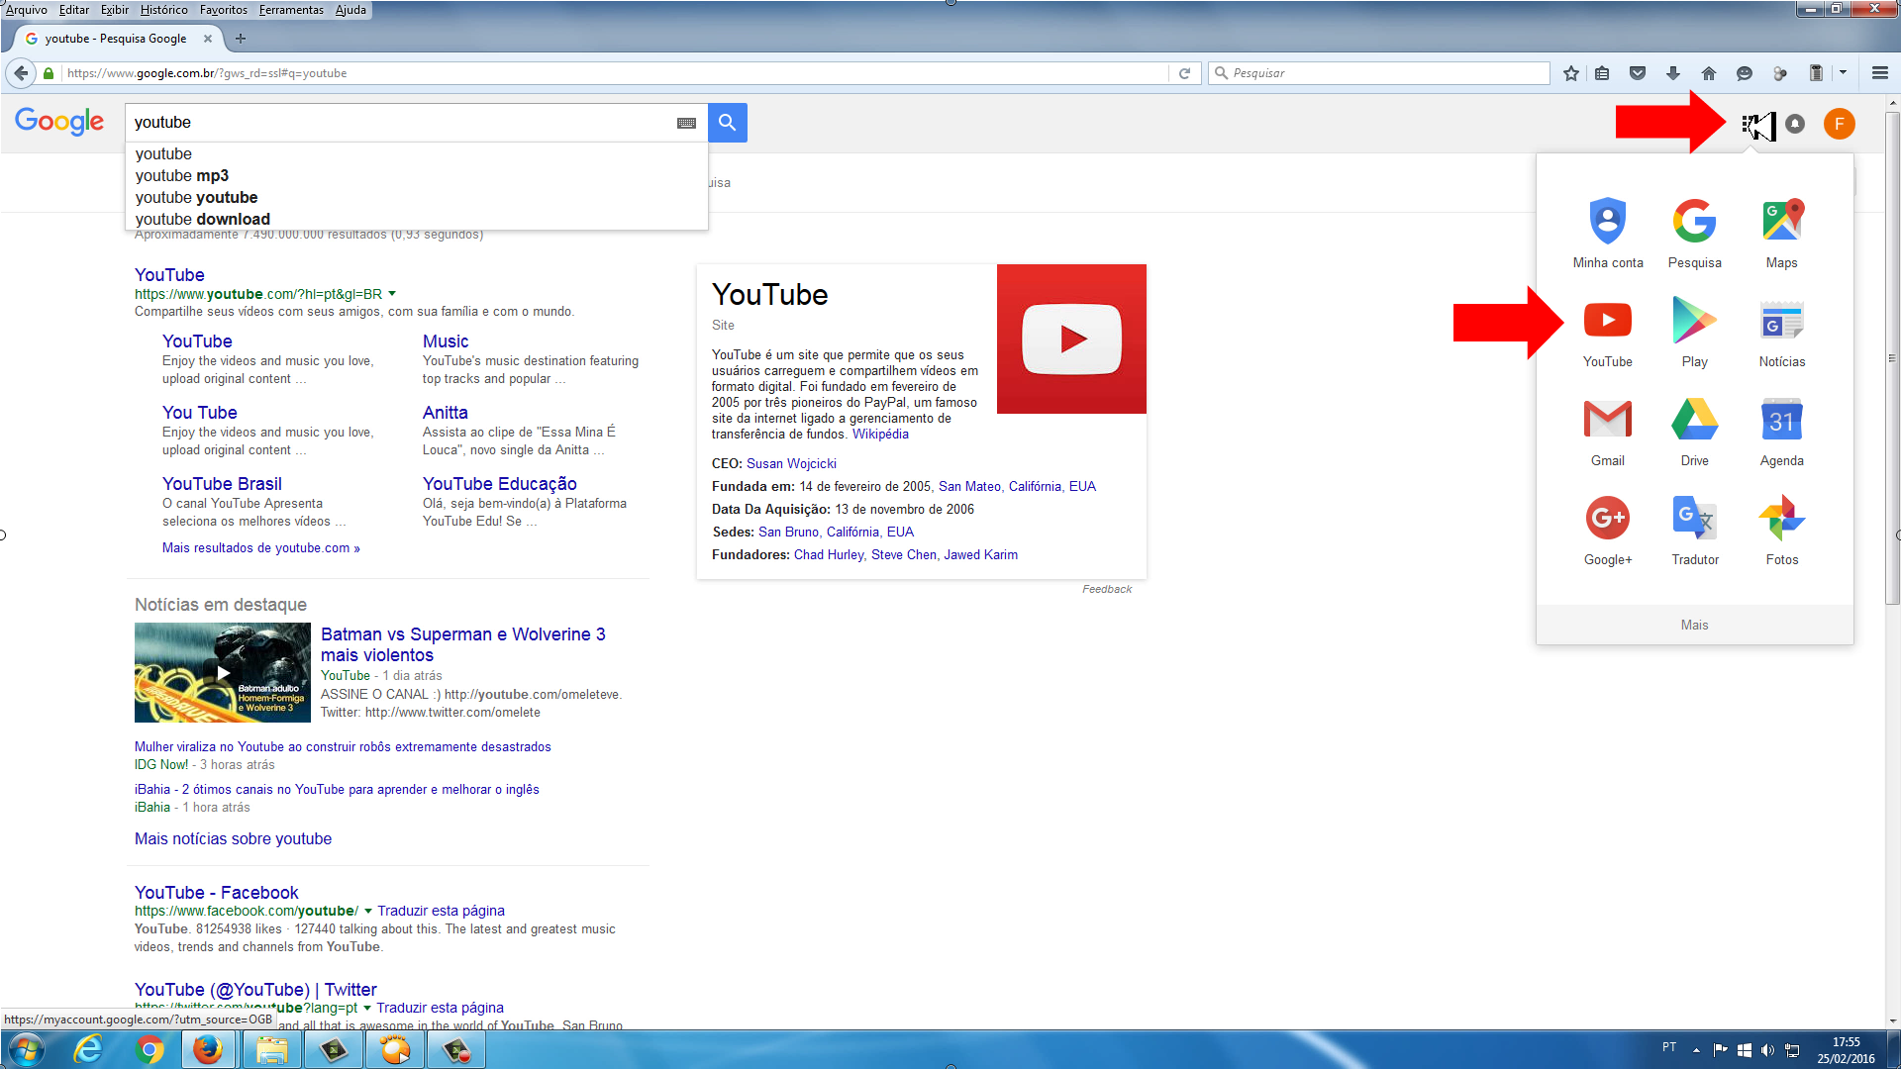
Task: Open the account avatar F
Action: pyautogui.click(x=1839, y=124)
